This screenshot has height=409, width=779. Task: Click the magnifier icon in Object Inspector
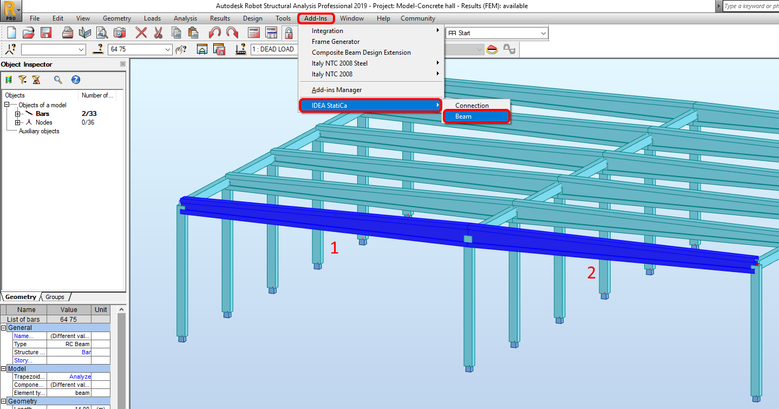tap(58, 80)
